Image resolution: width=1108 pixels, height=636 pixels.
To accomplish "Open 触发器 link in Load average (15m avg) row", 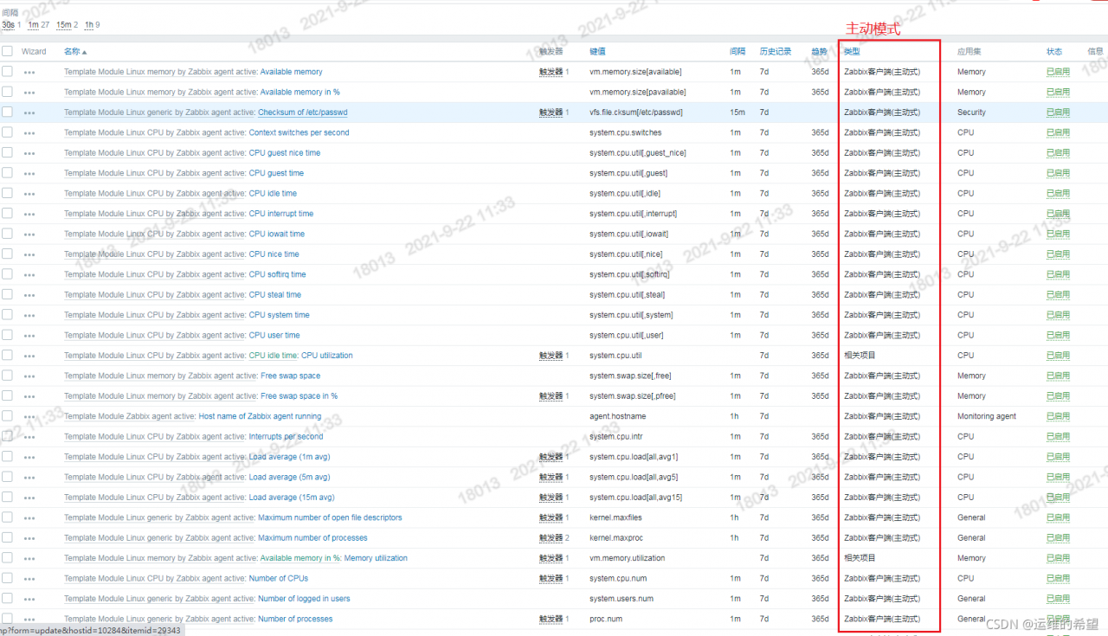I will 551,498.
